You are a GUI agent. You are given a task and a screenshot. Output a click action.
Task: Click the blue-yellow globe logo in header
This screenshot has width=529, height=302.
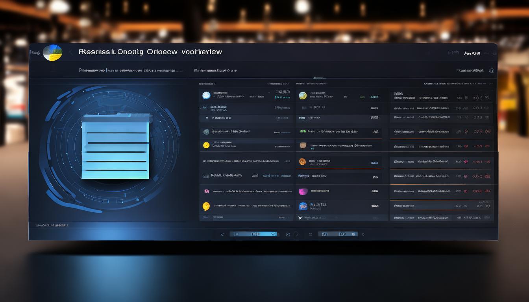click(52, 53)
